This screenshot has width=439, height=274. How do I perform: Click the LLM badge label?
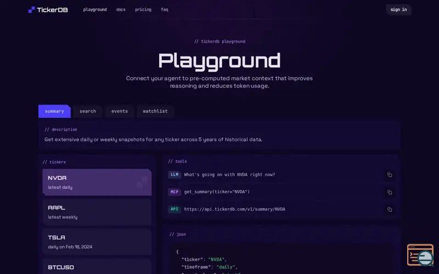175,174
